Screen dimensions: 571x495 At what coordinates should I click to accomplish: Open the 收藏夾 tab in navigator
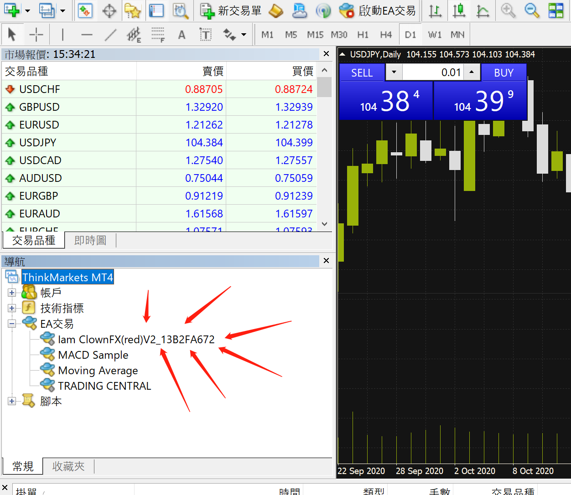[x=68, y=466]
